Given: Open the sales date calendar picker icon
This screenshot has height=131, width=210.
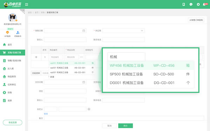Looking at the screenshot, I should [x=84, y=31].
